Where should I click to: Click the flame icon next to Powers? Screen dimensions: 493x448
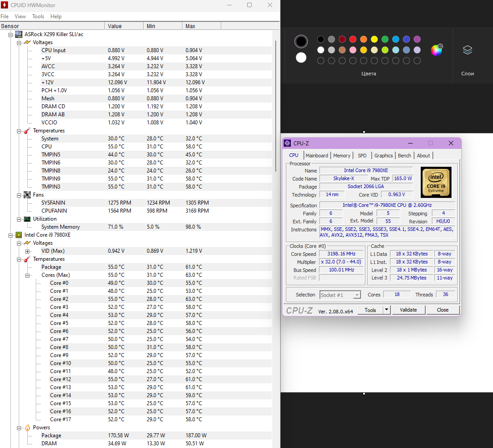[27, 427]
